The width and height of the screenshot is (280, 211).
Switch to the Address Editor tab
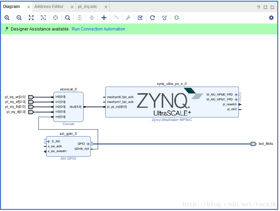[49, 7]
